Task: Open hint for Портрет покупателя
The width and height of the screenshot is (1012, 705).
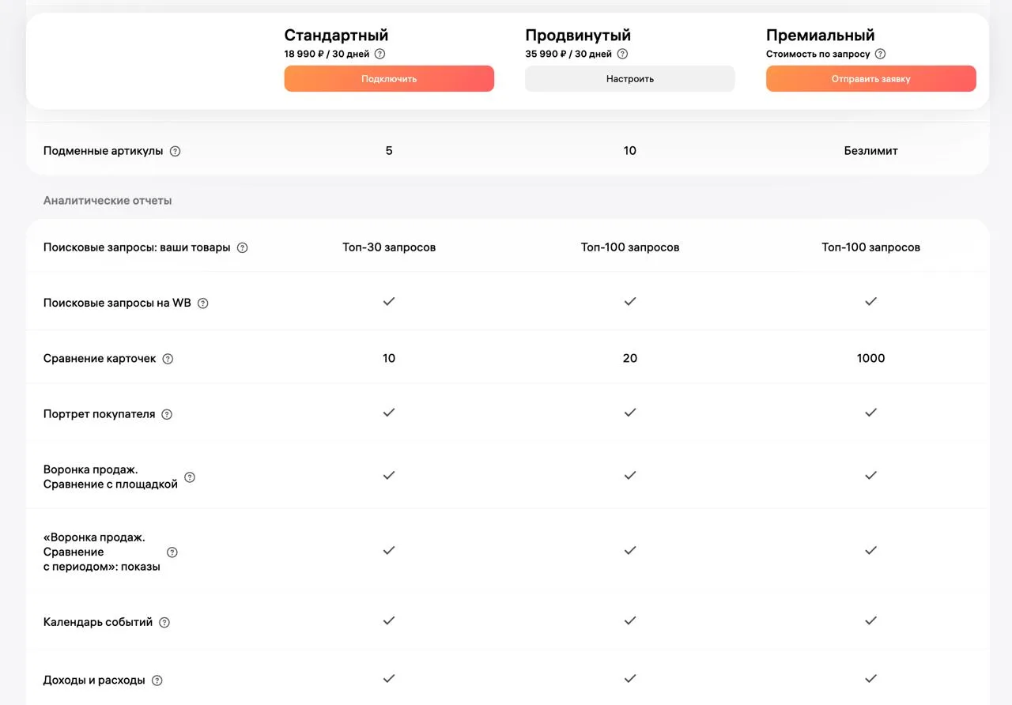Action: point(167,414)
